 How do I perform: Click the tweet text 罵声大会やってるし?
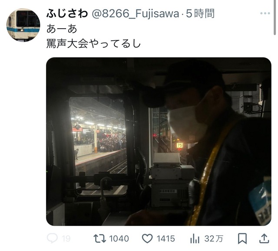93,44
